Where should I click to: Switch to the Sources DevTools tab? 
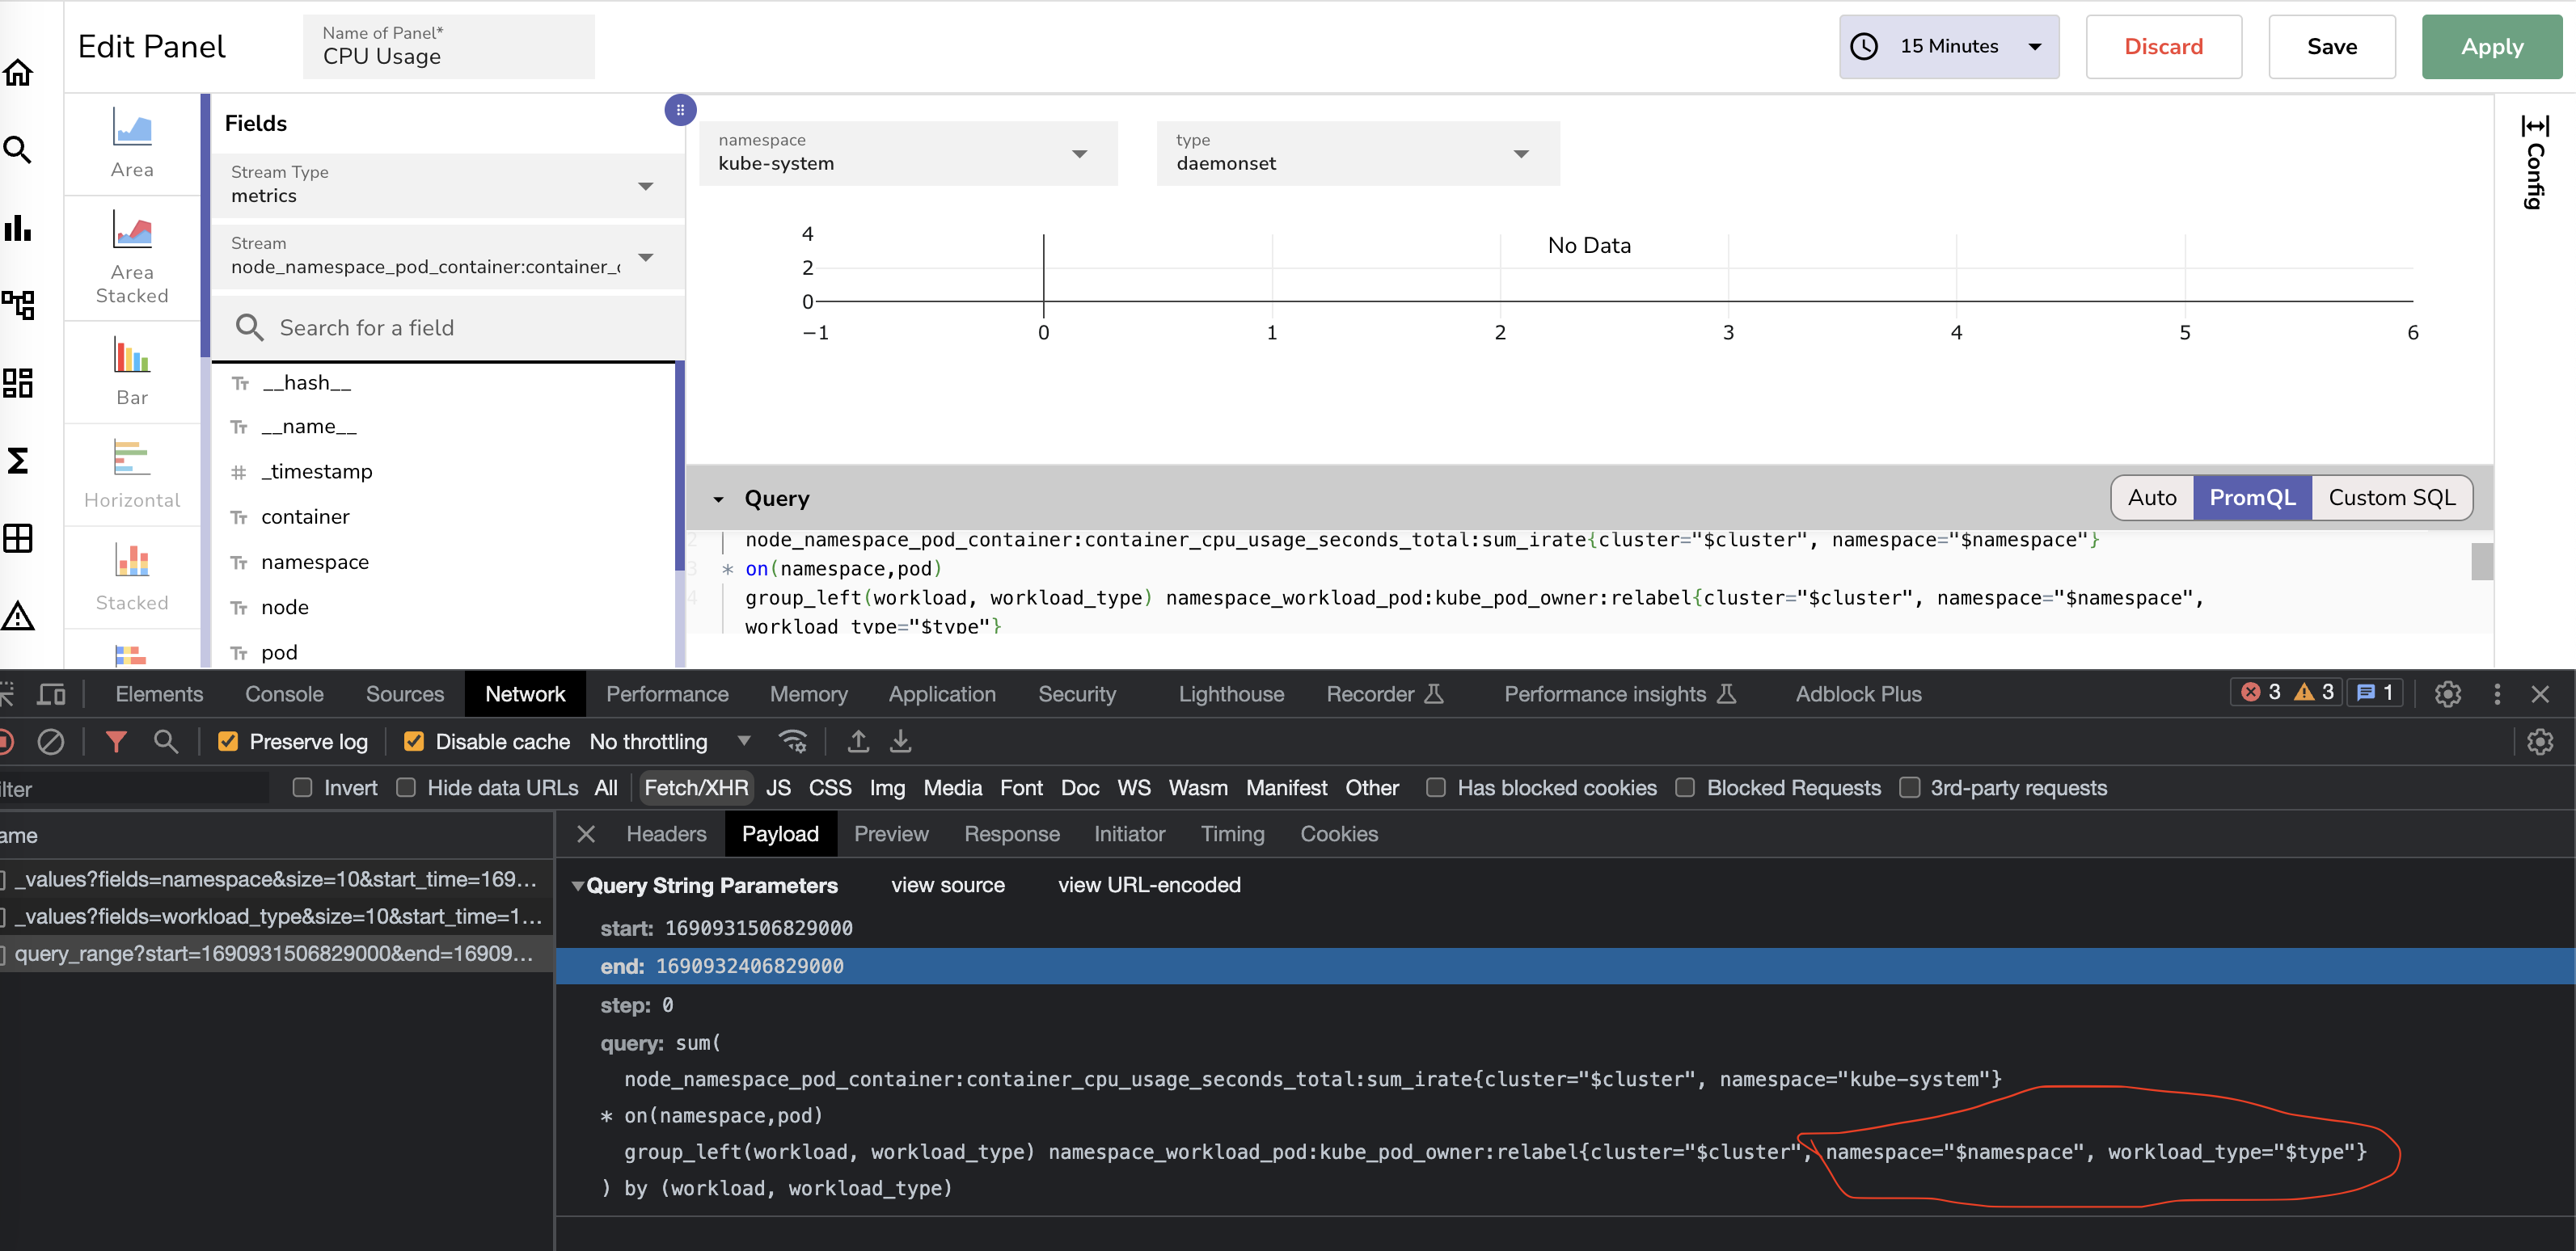pos(405,693)
